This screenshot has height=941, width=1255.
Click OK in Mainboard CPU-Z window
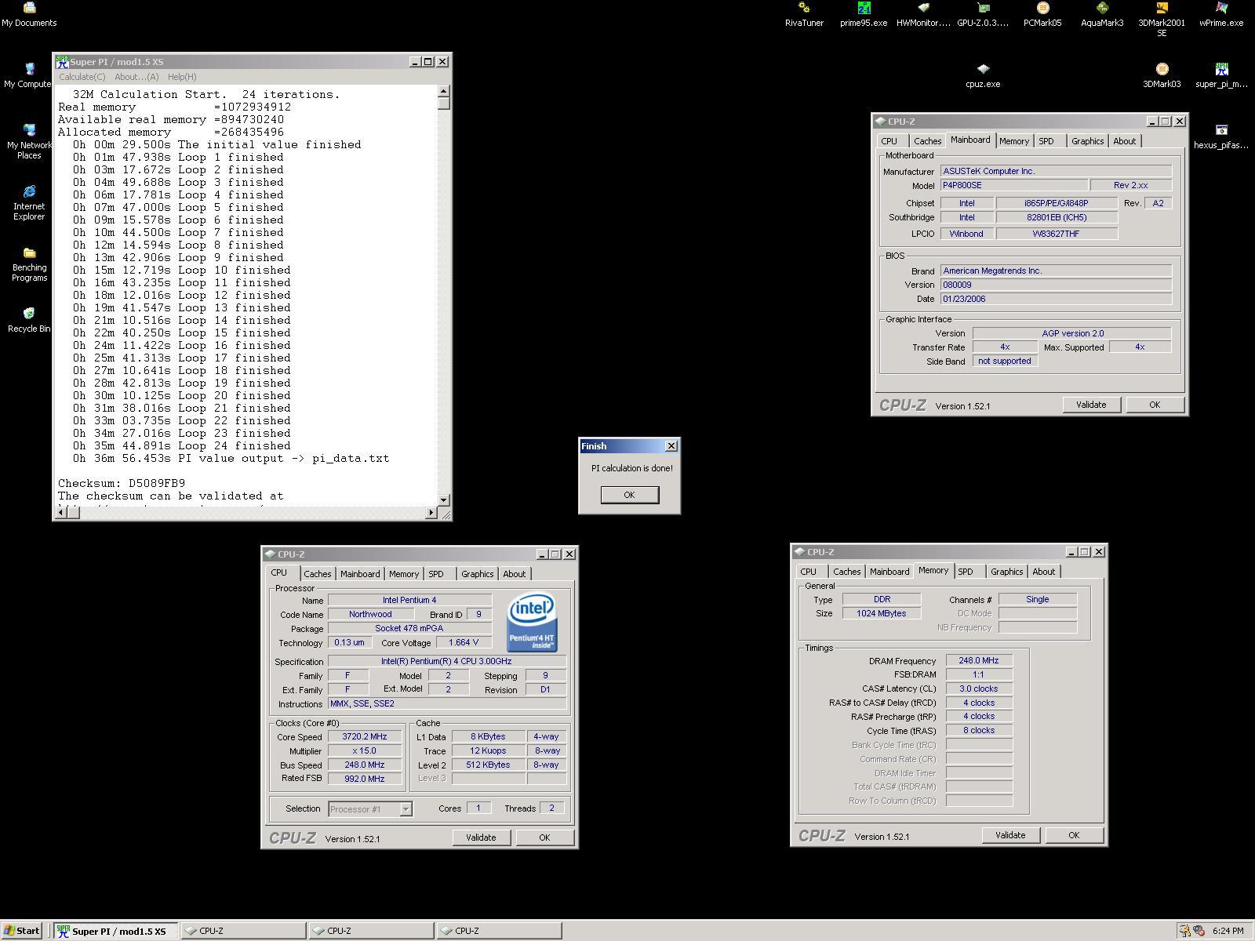[1155, 405]
